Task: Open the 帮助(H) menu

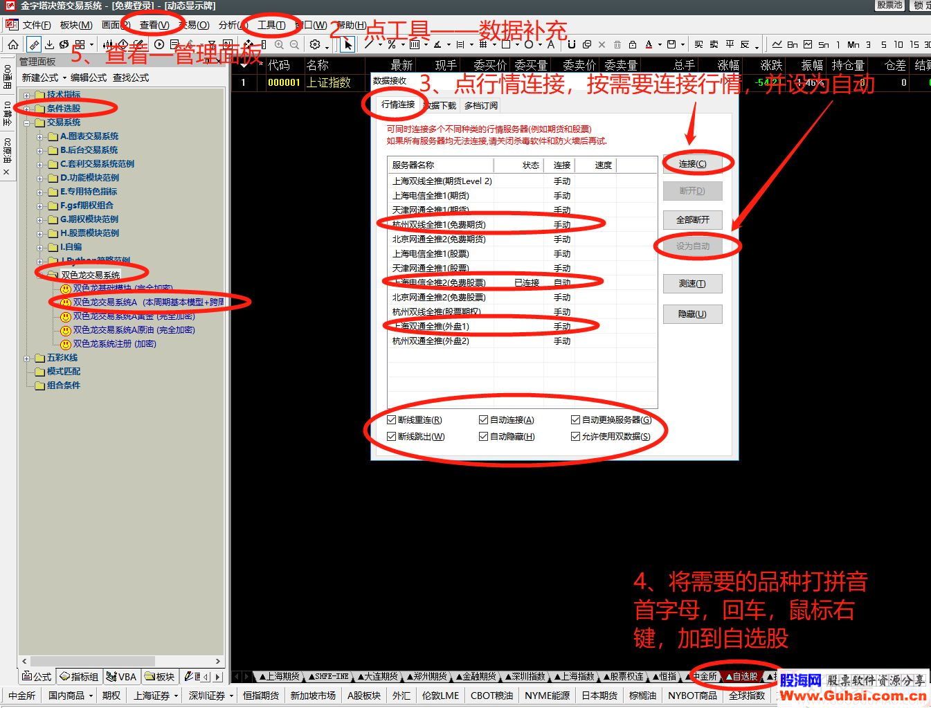Action: pos(352,25)
